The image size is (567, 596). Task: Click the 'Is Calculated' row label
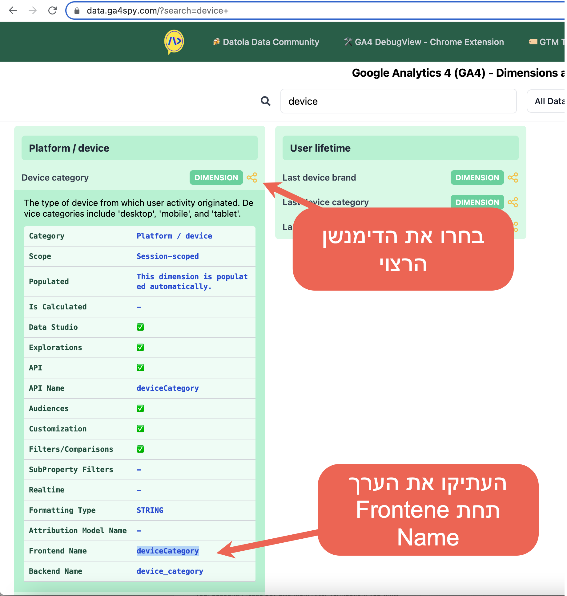[x=58, y=307]
